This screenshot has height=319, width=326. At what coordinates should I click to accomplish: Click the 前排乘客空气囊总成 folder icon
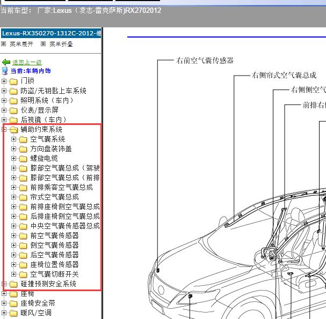(23, 188)
